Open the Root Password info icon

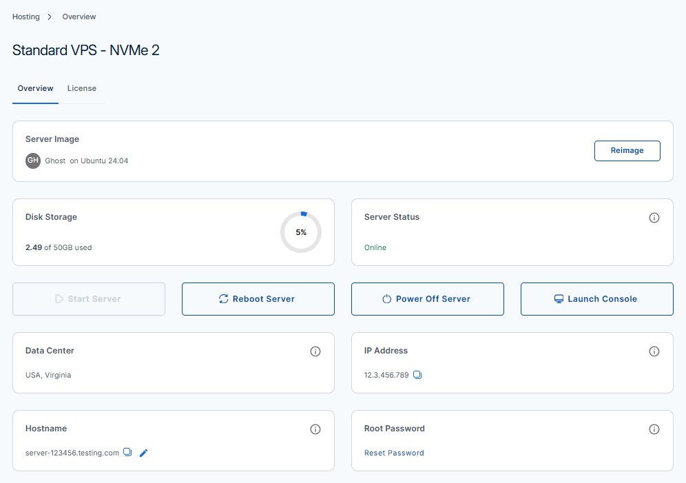coord(654,429)
